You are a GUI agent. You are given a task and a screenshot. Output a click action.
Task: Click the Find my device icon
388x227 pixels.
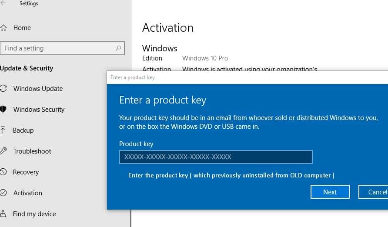pyautogui.click(x=3, y=214)
